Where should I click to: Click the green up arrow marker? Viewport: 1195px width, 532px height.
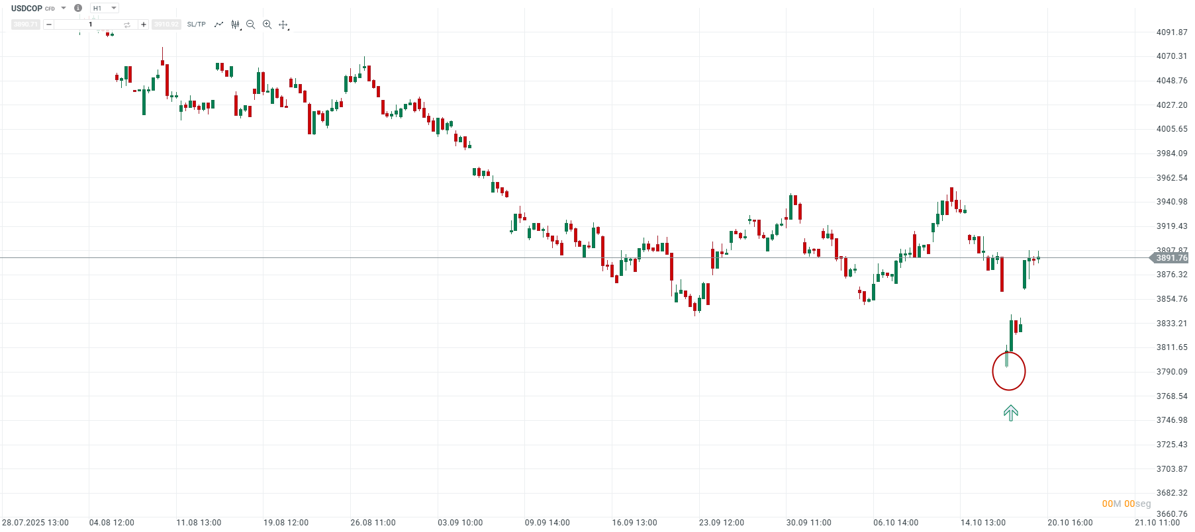1010,414
